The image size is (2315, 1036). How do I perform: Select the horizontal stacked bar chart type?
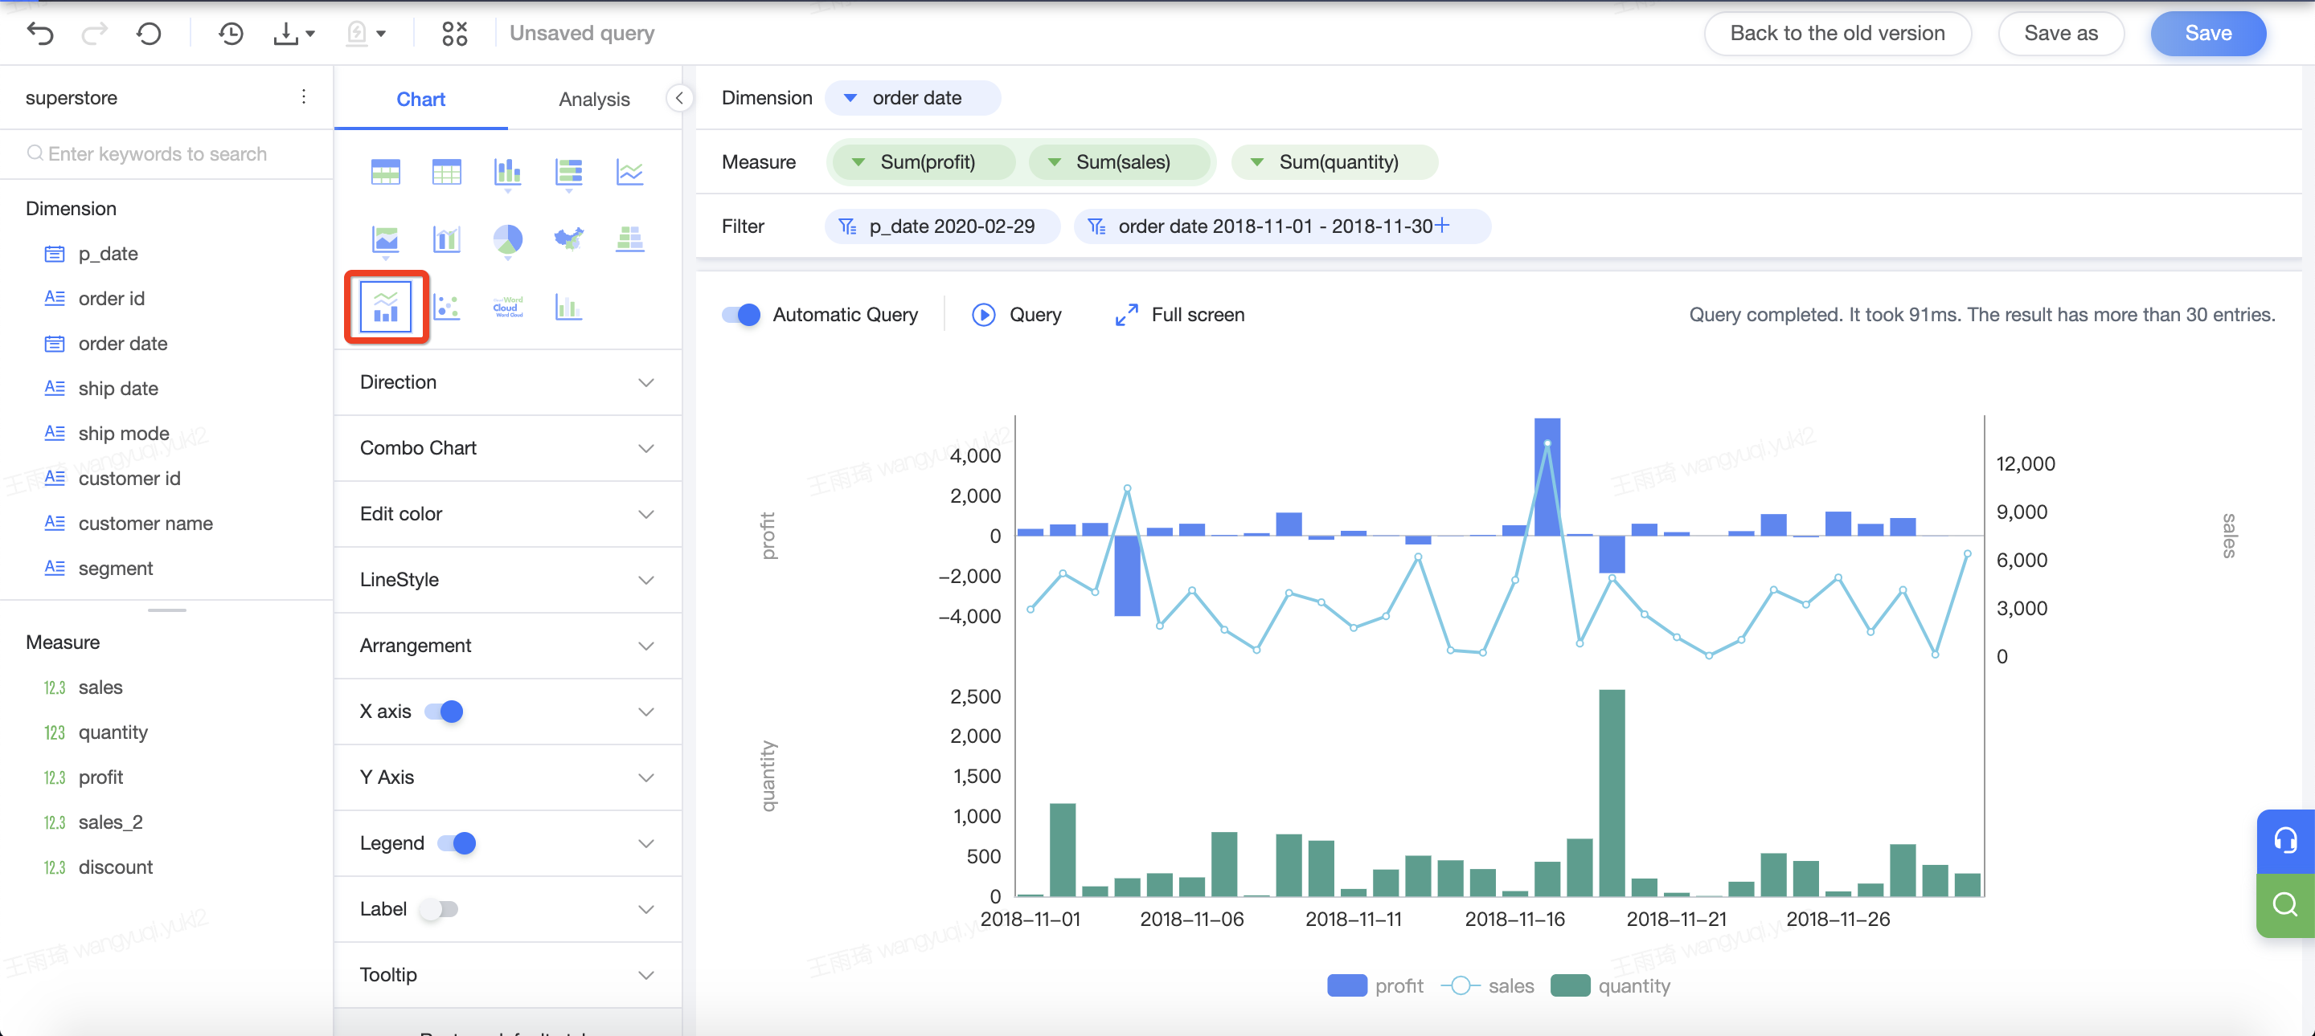coord(569,173)
